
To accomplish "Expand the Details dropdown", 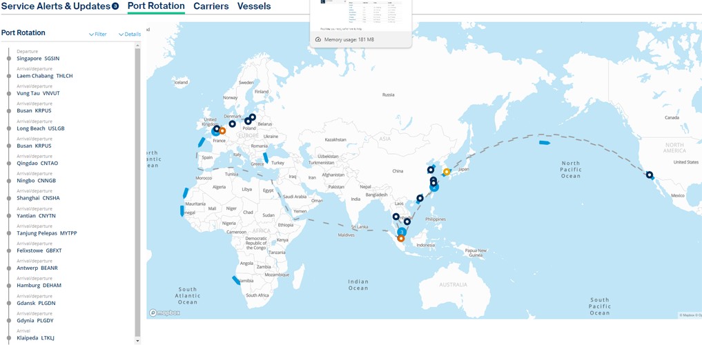I will click(x=130, y=34).
